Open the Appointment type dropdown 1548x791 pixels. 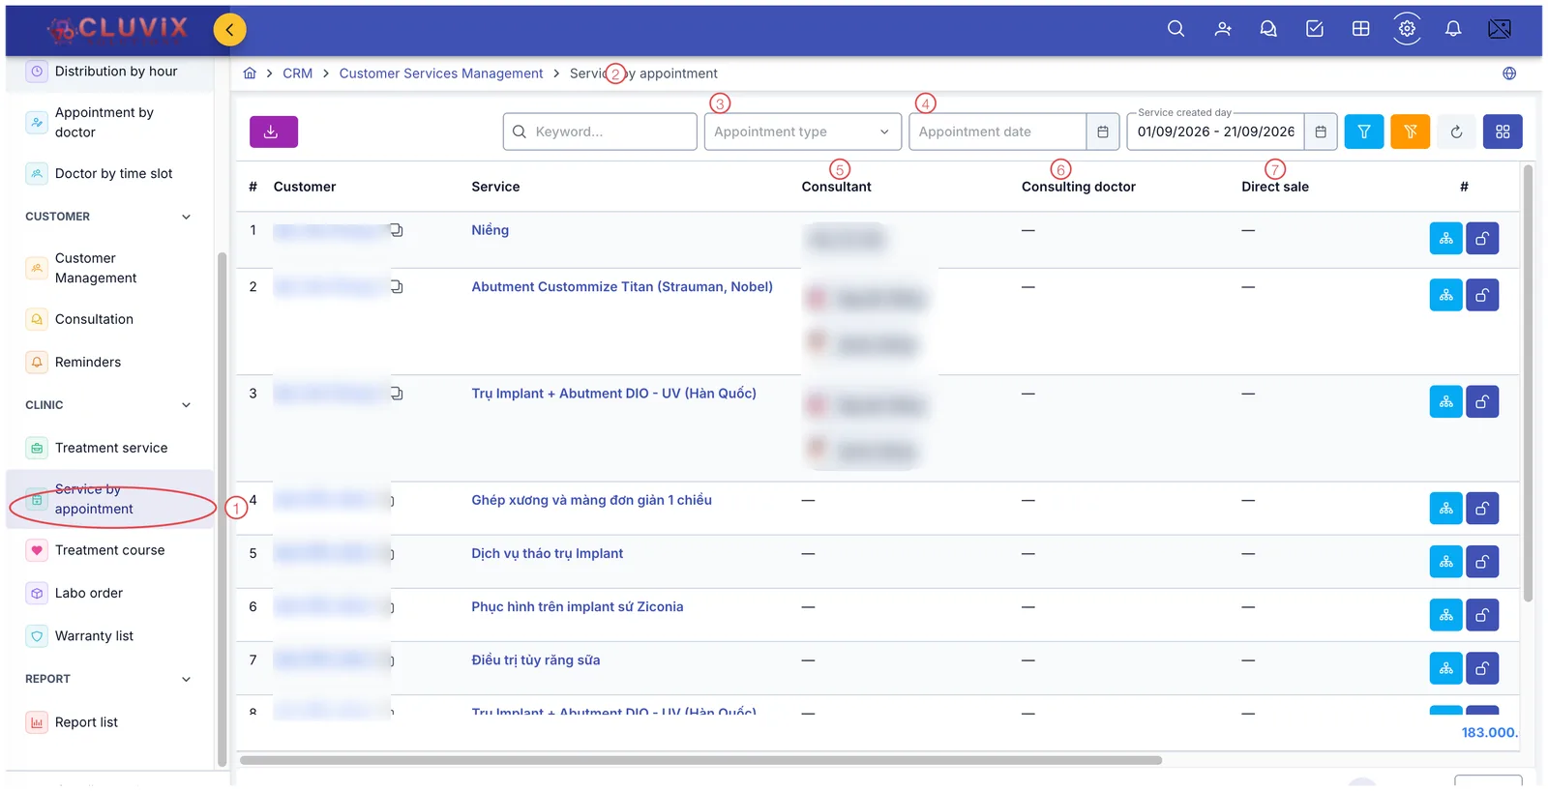[x=803, y=132]
